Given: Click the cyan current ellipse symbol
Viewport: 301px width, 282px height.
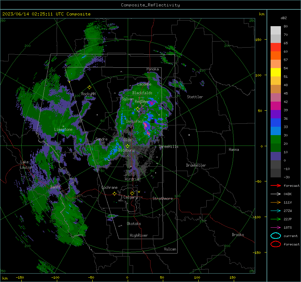Looking at the screenshot, I should coord(276,236).
